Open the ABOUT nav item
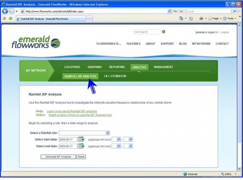243x180 pixels. 151,44
